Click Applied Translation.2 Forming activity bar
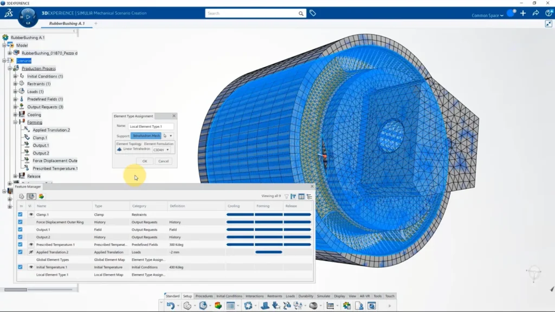This screenshot has width=555, height=312. (x=269, y=252)
